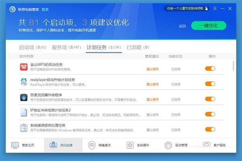
Task: Click the task list vertical scrollbar
Action: point(234,66)
